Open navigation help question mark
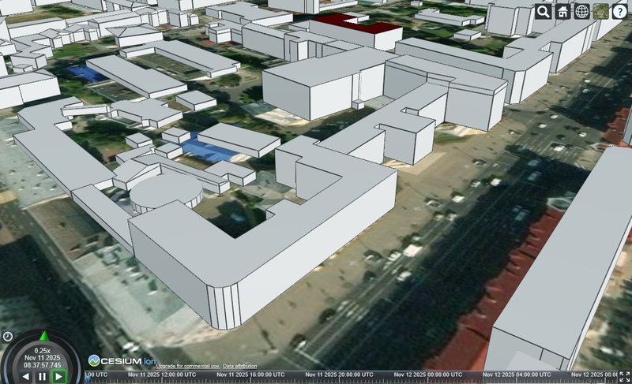This screenshot has width=632, height=384. pos(620,12)
